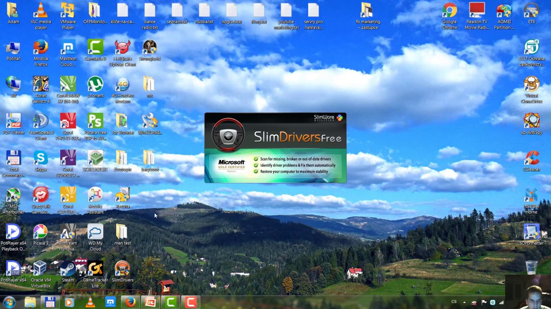Open Corel PHOTO-PAINT desktop shortcut
The image size is (551, 309).
(68, 127)
